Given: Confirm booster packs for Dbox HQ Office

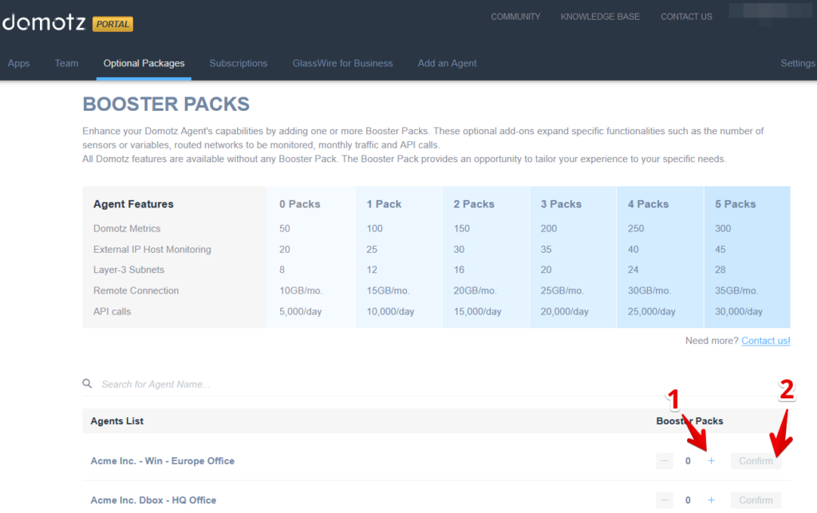Looking at the screenshot, I should [756, 500].
